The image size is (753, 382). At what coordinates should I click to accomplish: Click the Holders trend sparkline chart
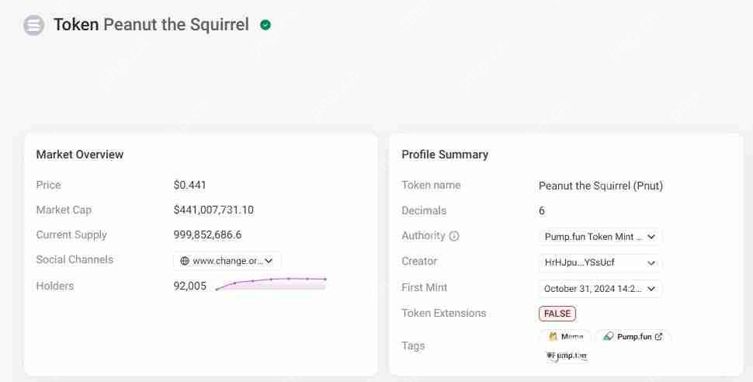click(x=271, y=283)
